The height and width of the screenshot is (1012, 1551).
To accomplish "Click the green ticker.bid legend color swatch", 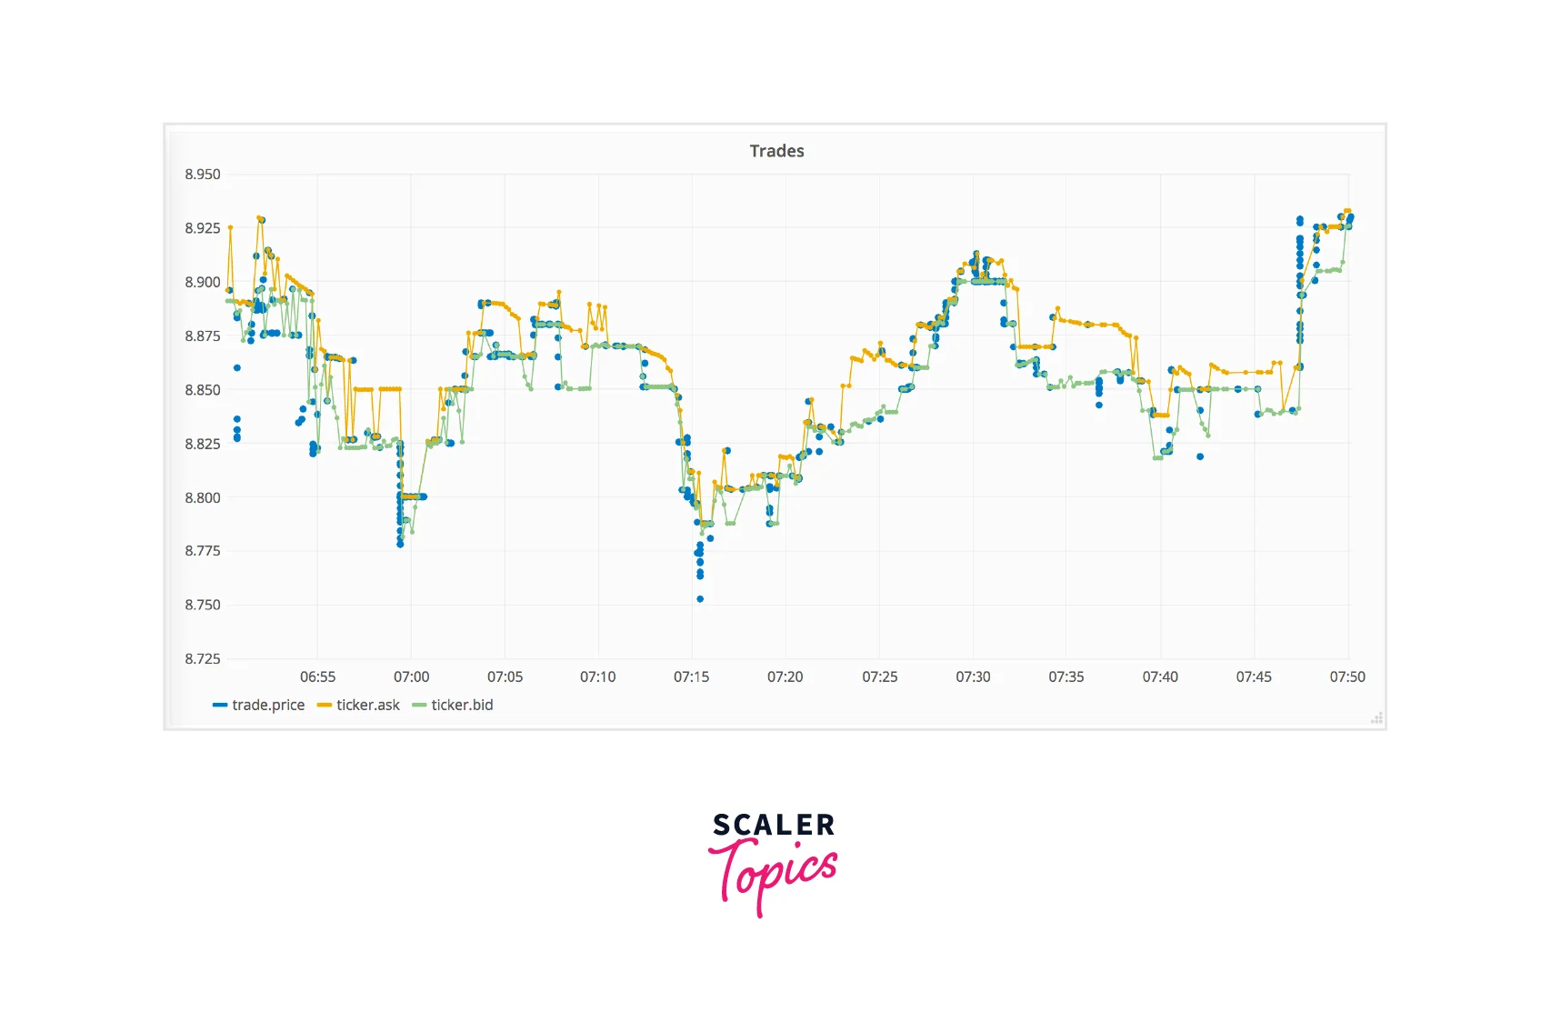I will 419,706.
